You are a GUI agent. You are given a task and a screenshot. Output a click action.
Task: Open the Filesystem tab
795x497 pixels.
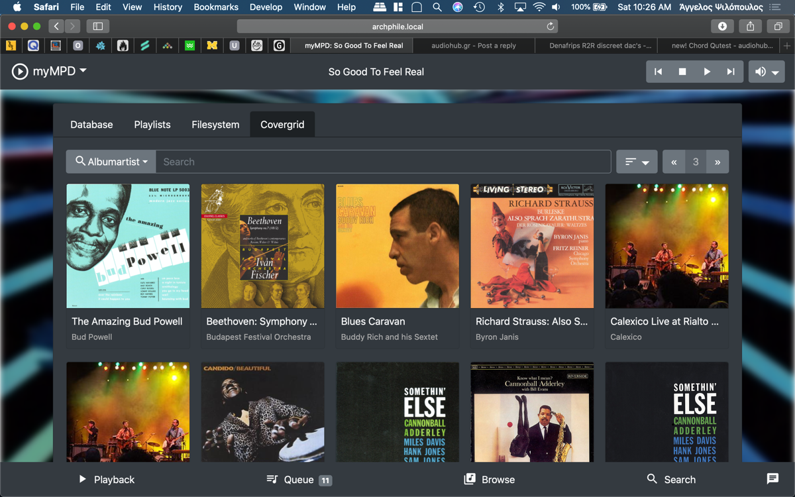215,125
